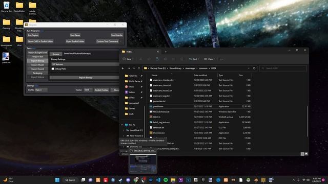
Task: Click Open CMD in Toolkit folder
Action: coord(40,41)
